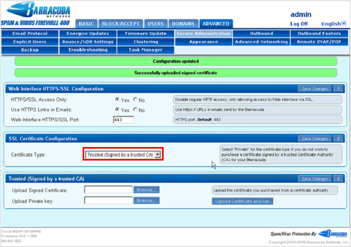Open the English language dropdown
This screenshot has width=351, height=247.
pyautogui.click(x=334, y=24)
